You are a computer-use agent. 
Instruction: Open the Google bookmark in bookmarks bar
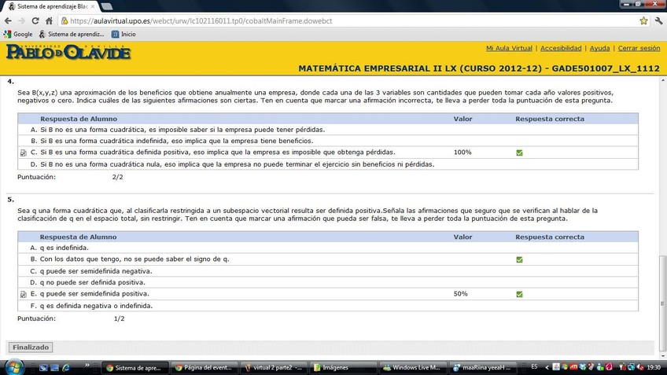point(18,35)
